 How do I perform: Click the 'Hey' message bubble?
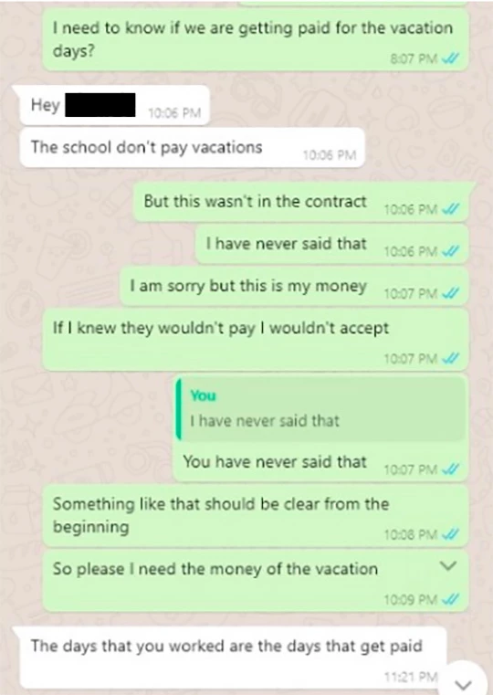[114, 106]
